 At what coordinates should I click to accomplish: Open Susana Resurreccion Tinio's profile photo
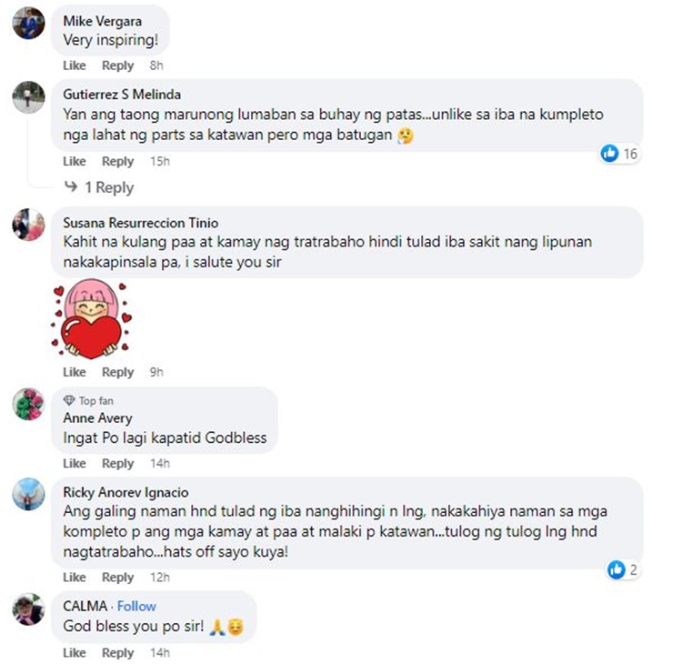coord(28,225)
